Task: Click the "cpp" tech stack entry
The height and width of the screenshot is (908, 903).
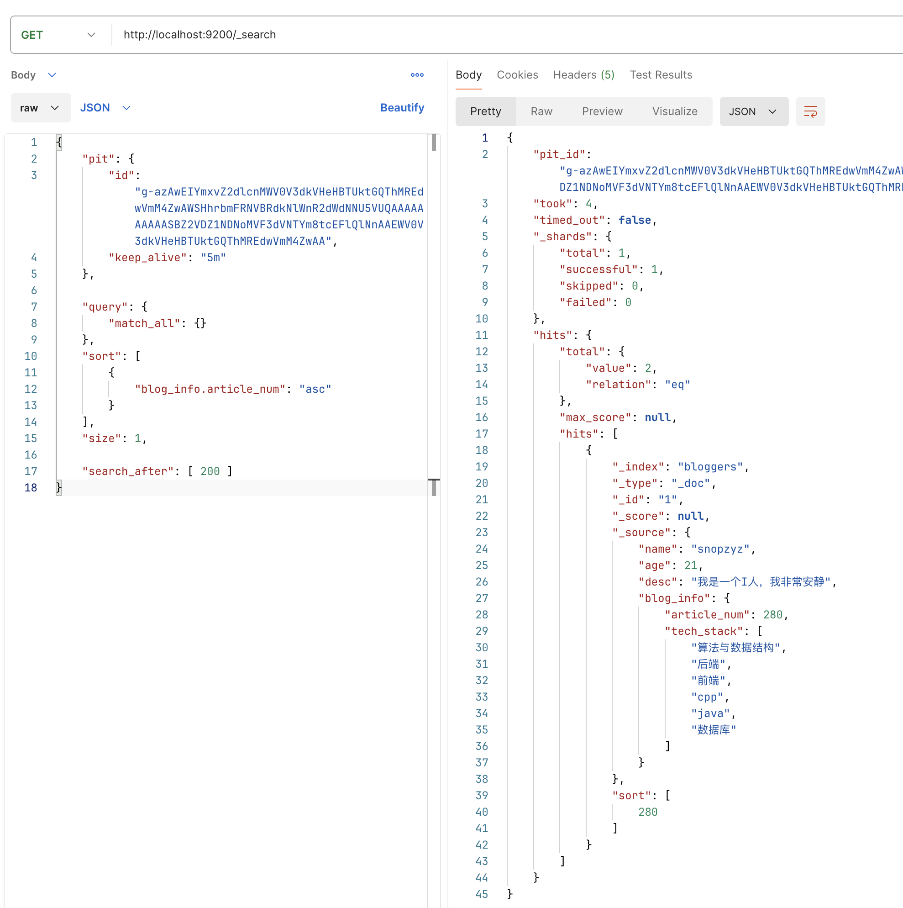Action: 707,697
